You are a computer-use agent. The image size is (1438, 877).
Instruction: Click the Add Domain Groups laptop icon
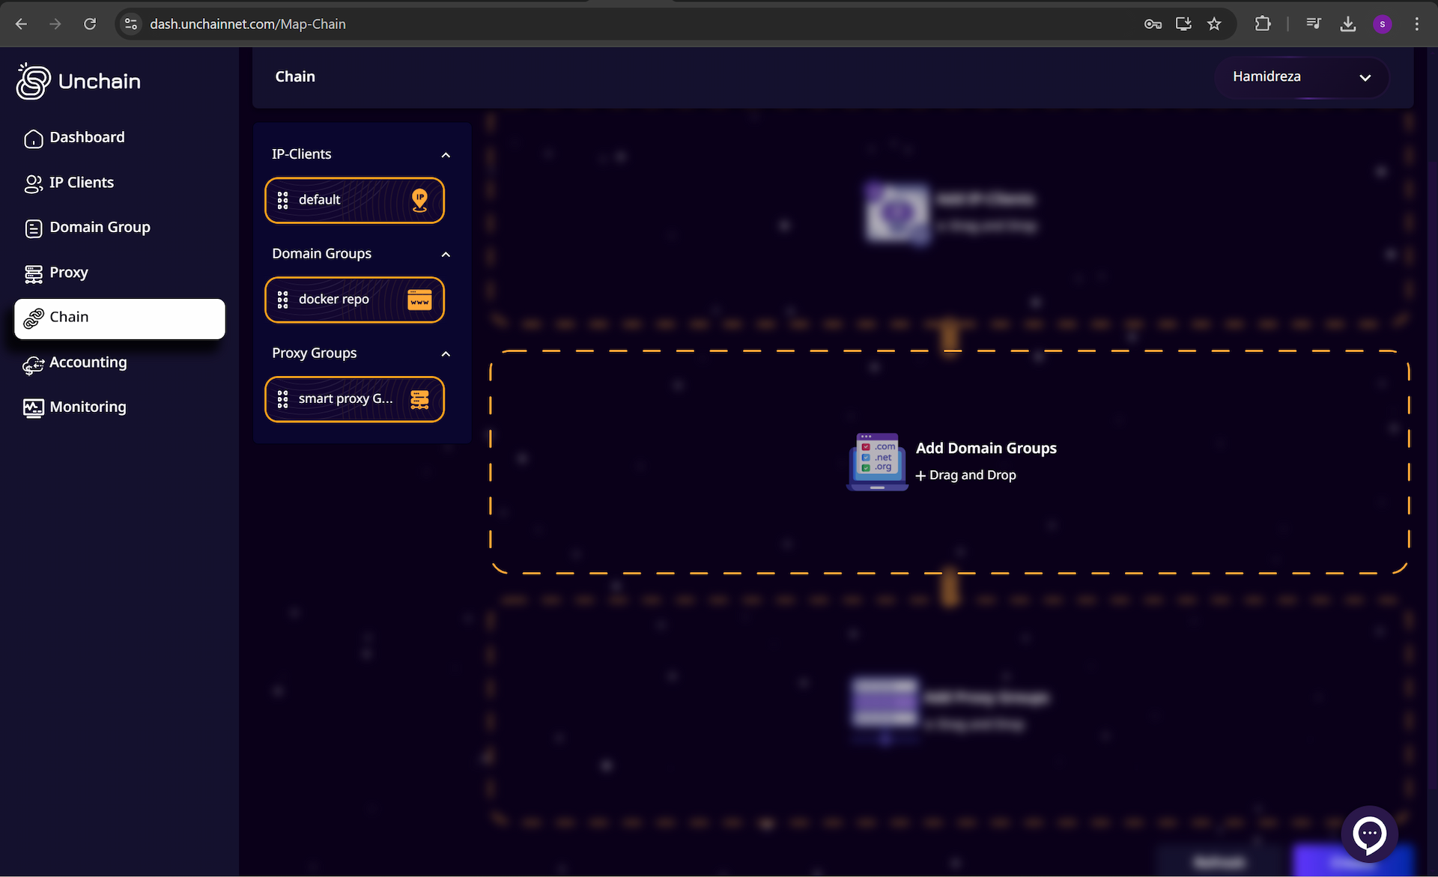pyautogui.click(x=877, y=461)
